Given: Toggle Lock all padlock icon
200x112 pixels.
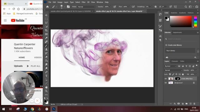Looking at the screenshot, I should coord(183,74).
